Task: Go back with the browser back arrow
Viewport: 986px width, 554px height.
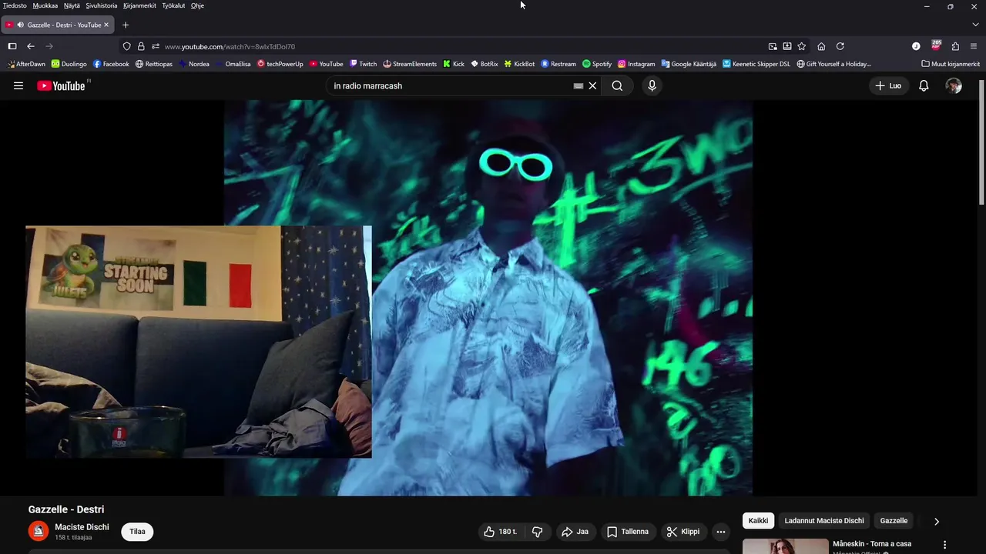Action: coord(31,46)
